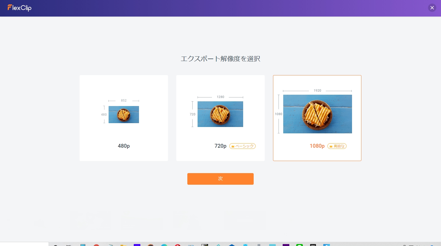Click the FlexClip logo
This screenshot has width=441, height=246.
click(20, 8)
